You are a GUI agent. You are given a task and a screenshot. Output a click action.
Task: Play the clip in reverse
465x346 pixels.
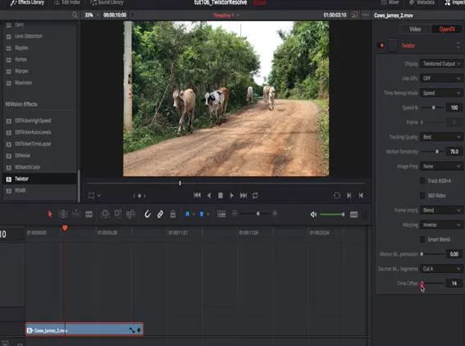(x=209, y=195)
